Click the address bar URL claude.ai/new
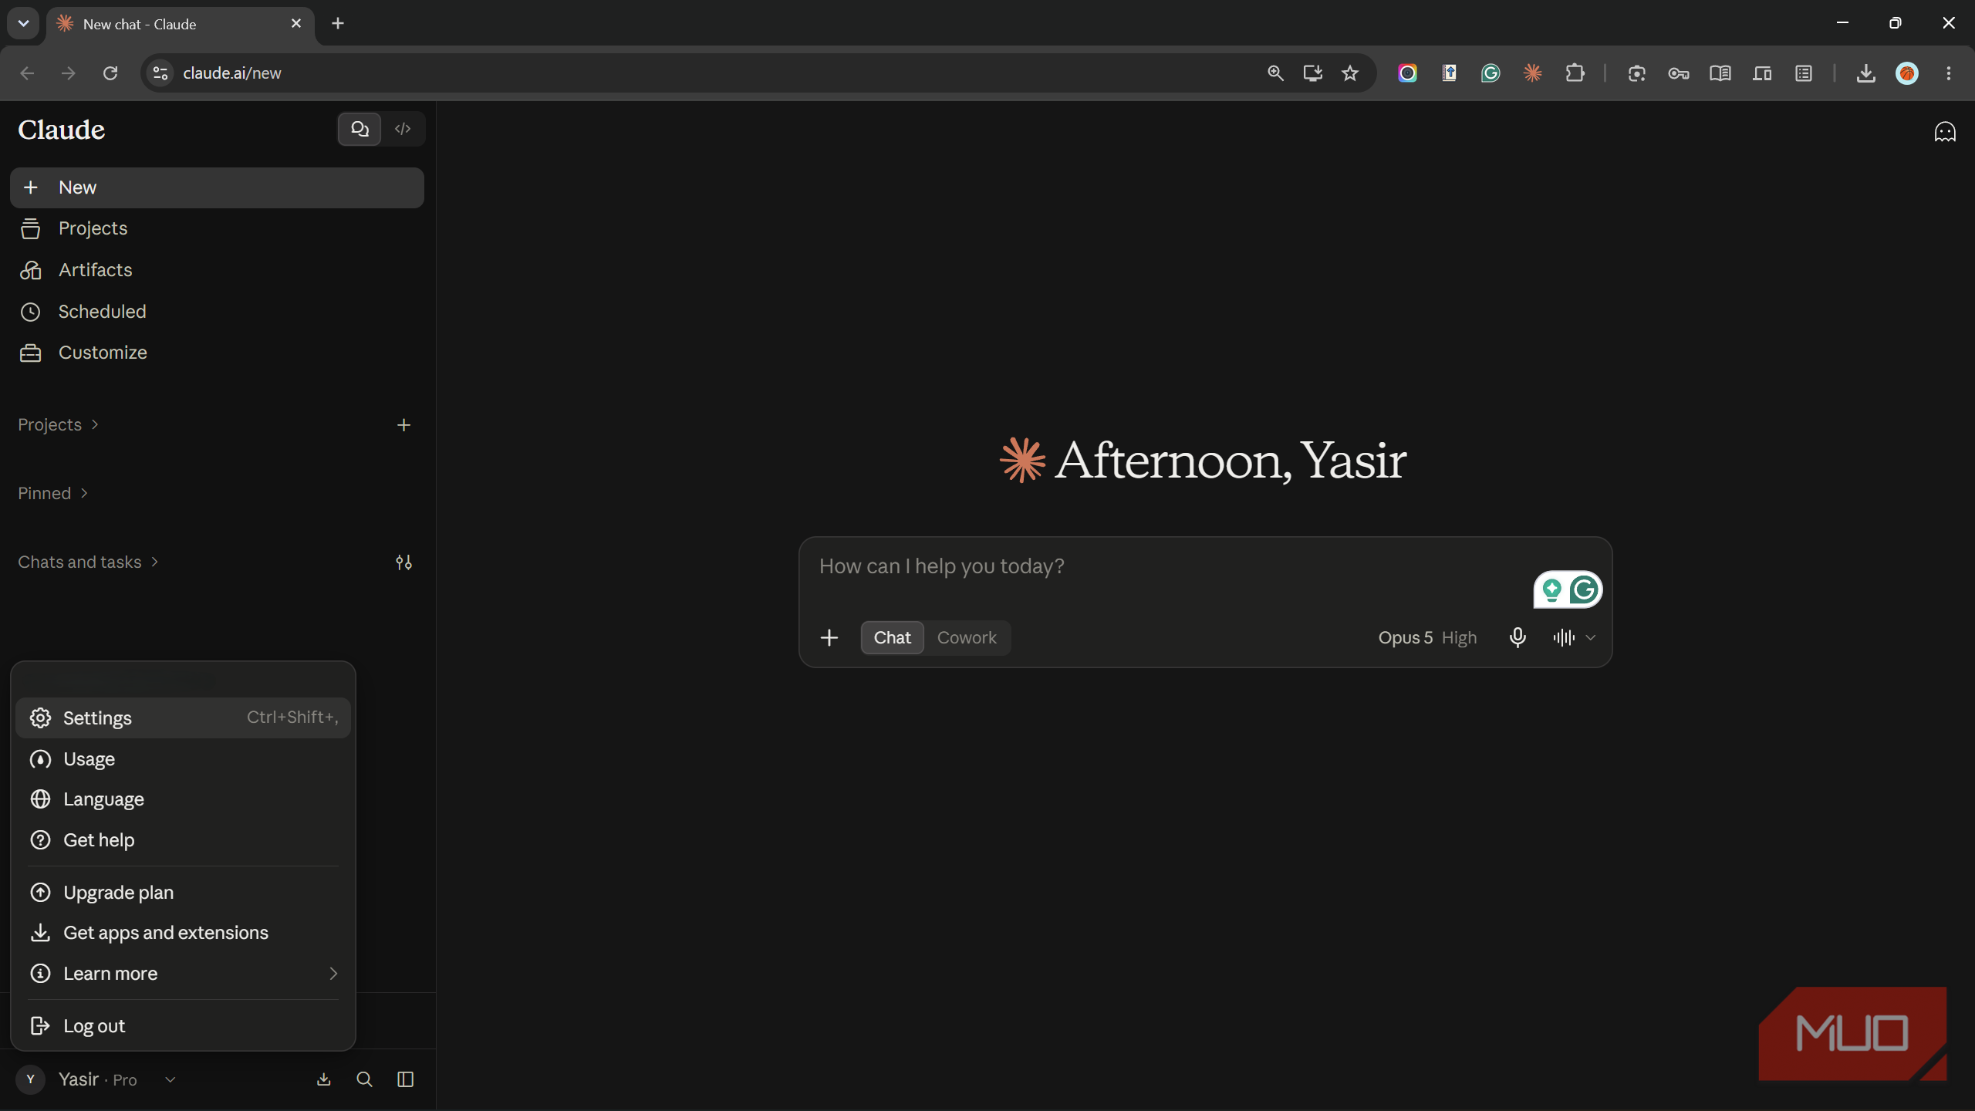Screen dimensions: 1975x1111 (232, 73)
